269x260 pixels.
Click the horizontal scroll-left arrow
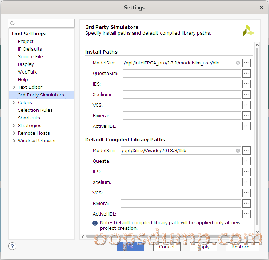click(83, 236)
